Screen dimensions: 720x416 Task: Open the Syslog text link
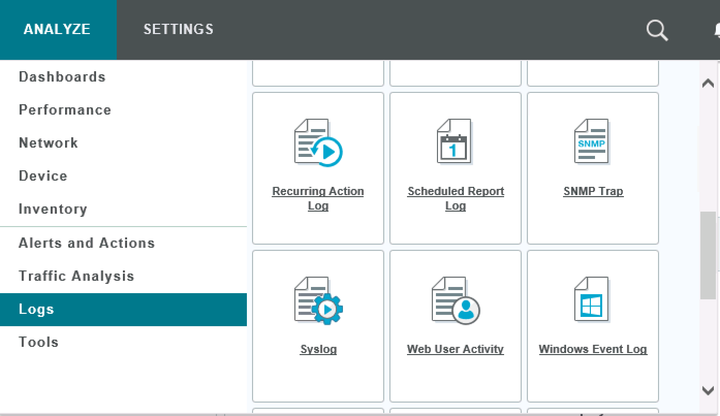point(318,349)
